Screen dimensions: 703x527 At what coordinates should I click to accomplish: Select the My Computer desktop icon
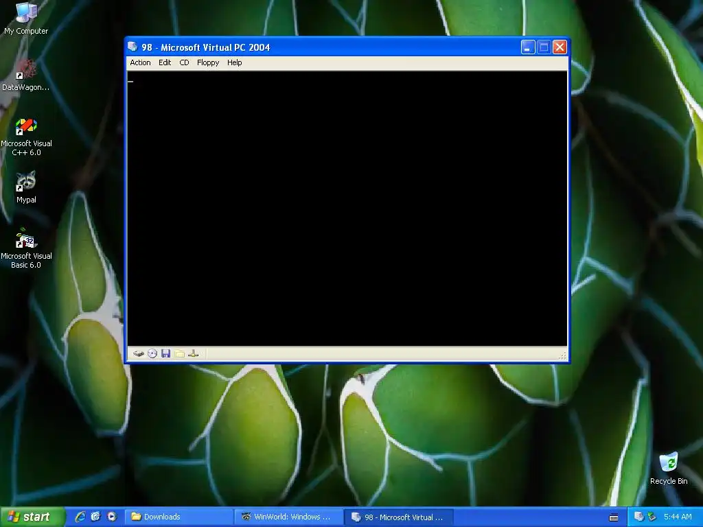pos(26,19)
